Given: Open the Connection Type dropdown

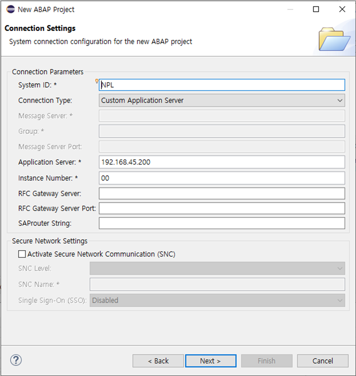Looking at the screenshot, I should pyautogui.click(x=222, y=100).
